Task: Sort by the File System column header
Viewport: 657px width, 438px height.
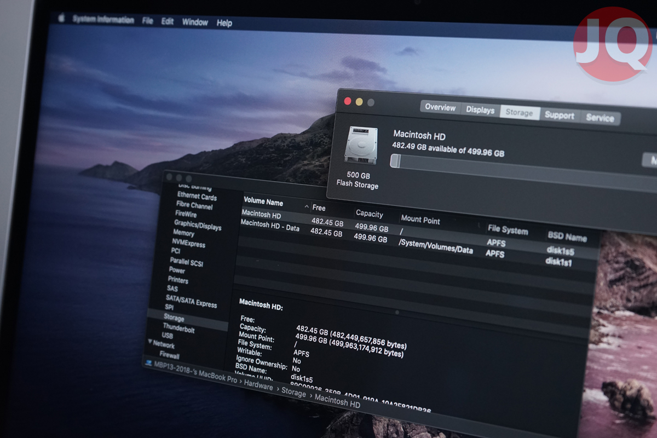Action: pos(508,230)
